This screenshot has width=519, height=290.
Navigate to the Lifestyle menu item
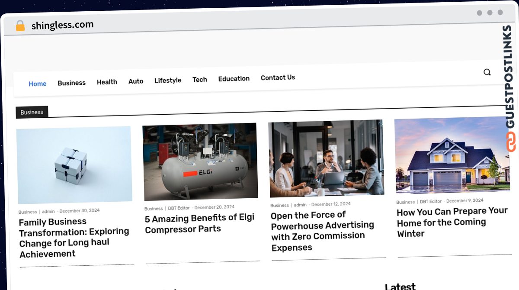(168, 81)
